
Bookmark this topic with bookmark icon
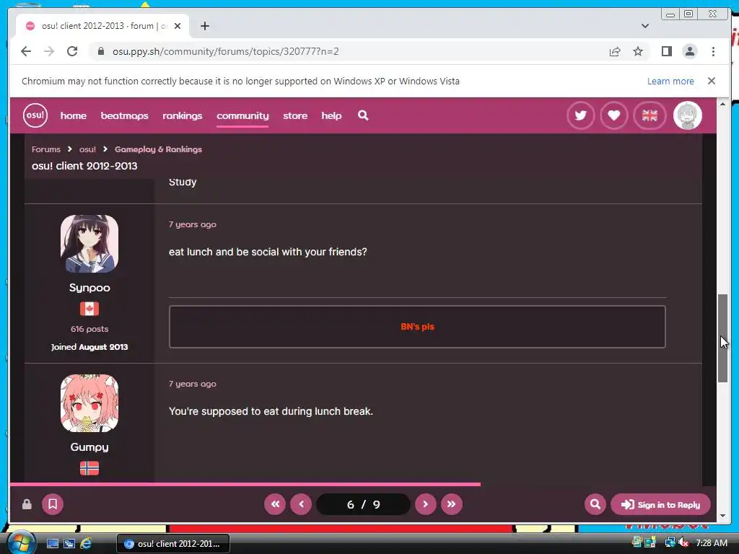[x=53, y=504]
